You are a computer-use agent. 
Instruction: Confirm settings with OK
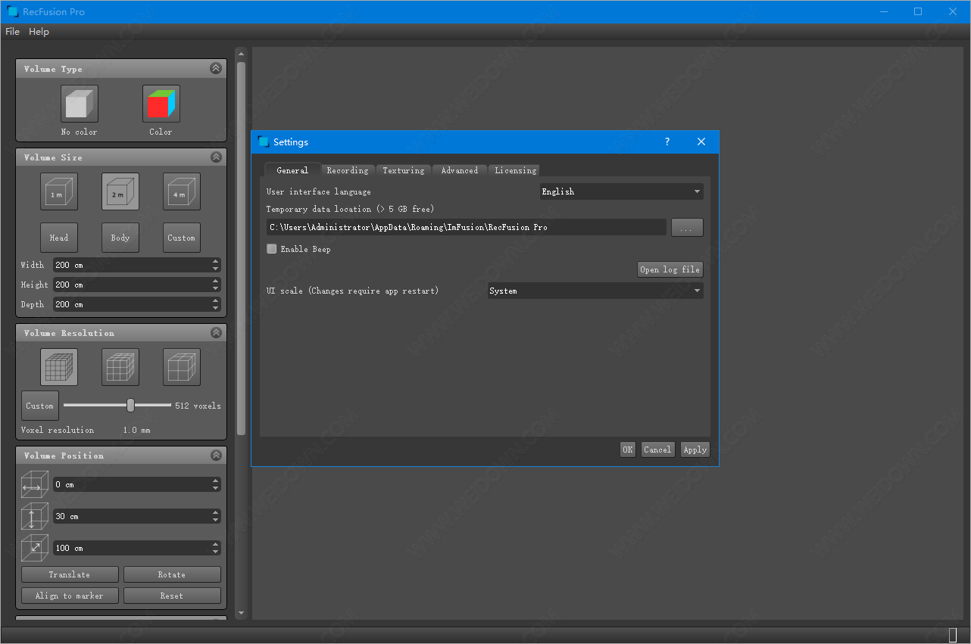(x=628, y=450)
